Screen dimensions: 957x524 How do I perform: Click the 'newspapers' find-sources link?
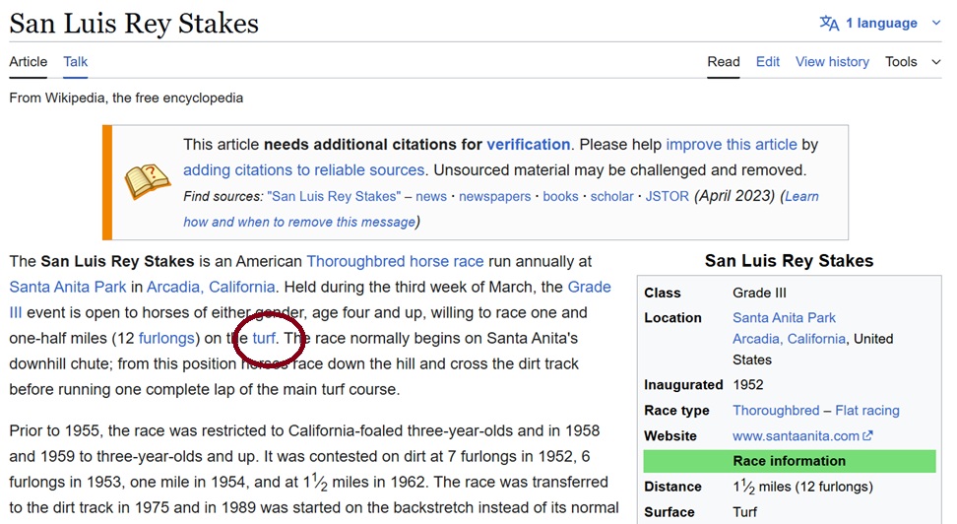point(495,196)
